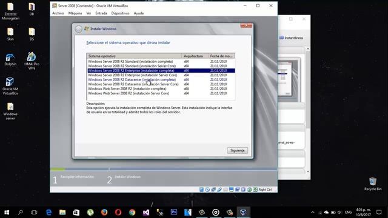Click the installer back arrow button
Screen dimensions: 388x218
[x=78, y=29]
